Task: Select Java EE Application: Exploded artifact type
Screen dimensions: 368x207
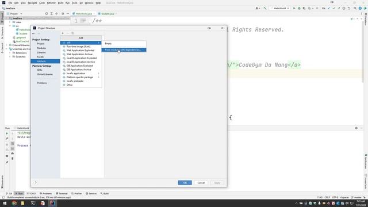Action: (x=80, y=58)
